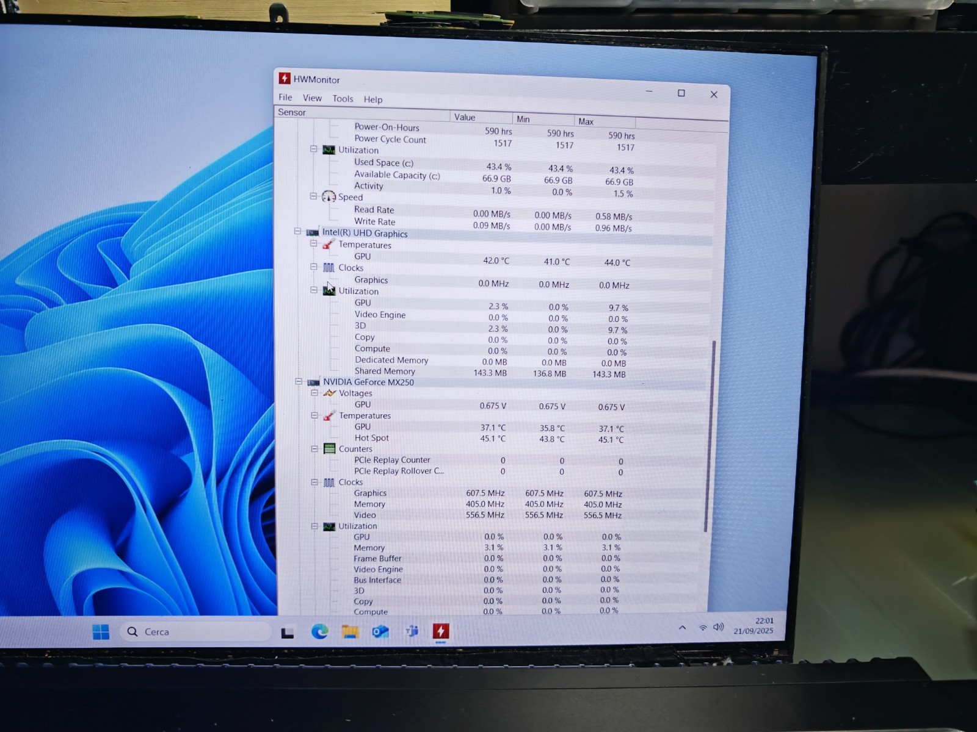
Task: Select the Used Space (C:) row
Action: tap(493, 165)
